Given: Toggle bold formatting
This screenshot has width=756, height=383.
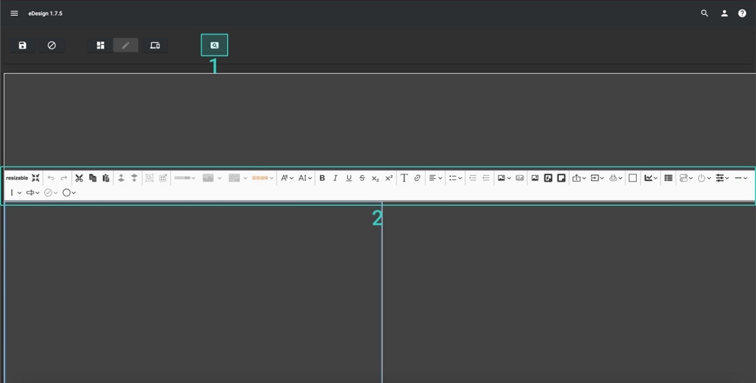Looking at the screenshot, I should point(322,178).
